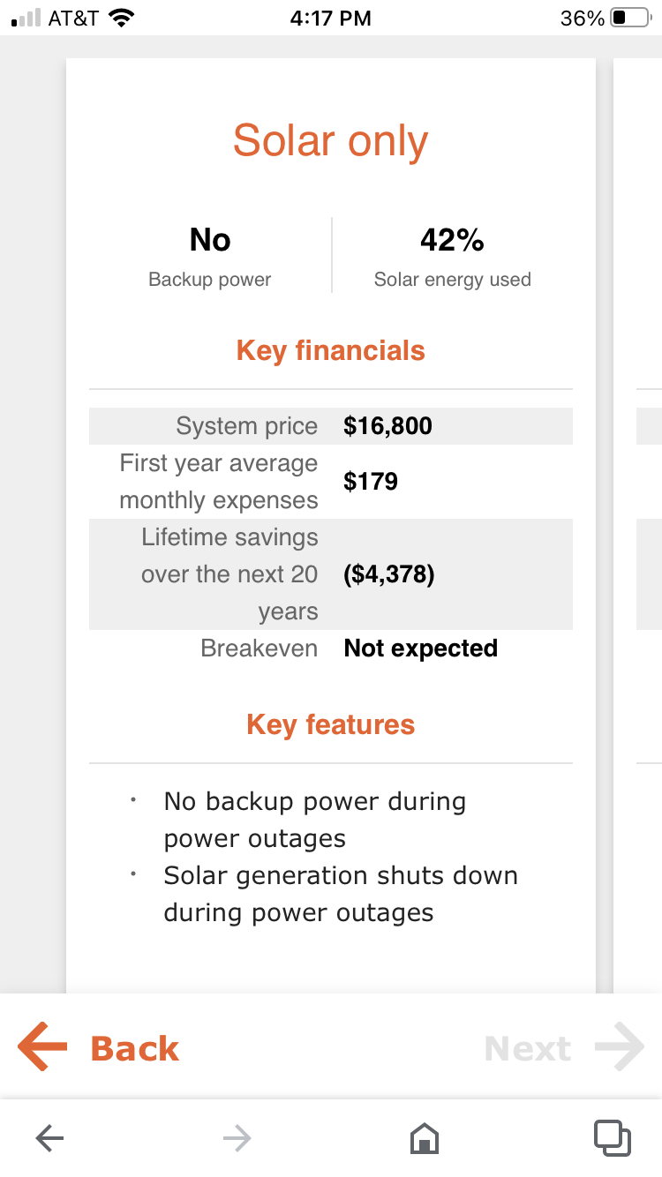This screenshot has height=1177, width=662.
Task: Tap the Back text label
Action: point(134,1049)
